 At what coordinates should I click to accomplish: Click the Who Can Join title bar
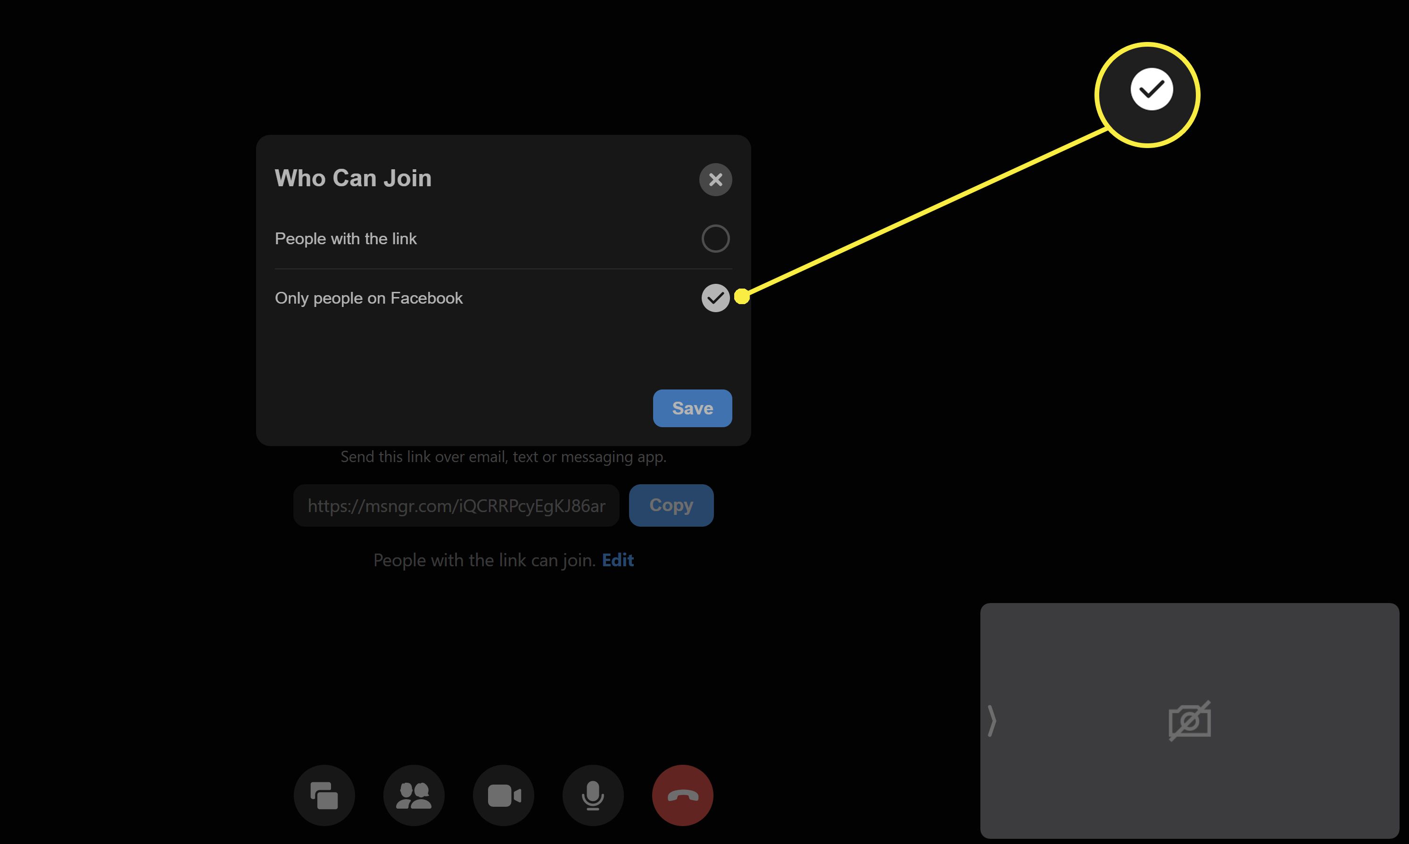coord(353,178)
